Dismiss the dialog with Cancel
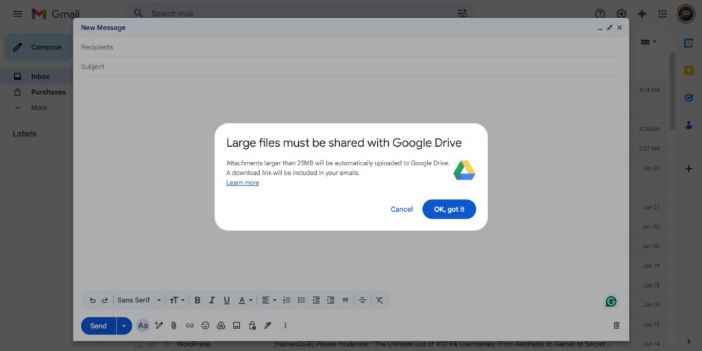Viewport: 702px width, 351px height. click(x=402, y=209)
